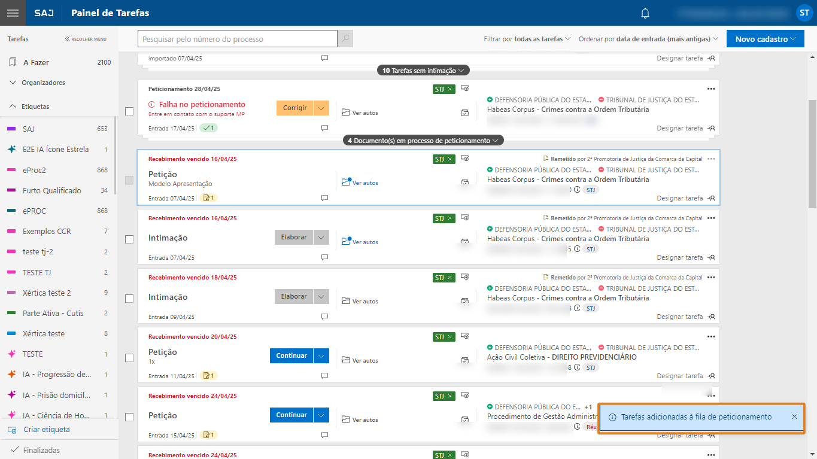
Task: Remove STJ tag from Falha no peticionamento task
Action: tap(450, 89)
